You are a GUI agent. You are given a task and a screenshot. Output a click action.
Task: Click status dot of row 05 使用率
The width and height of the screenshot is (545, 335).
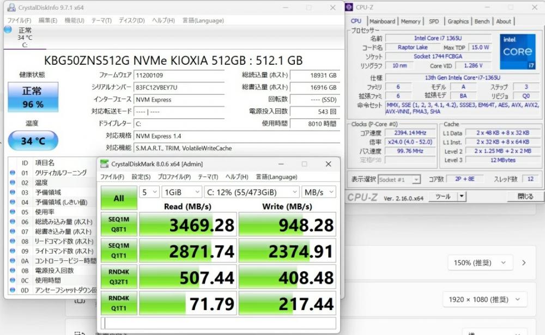click(x=13, y=211)
